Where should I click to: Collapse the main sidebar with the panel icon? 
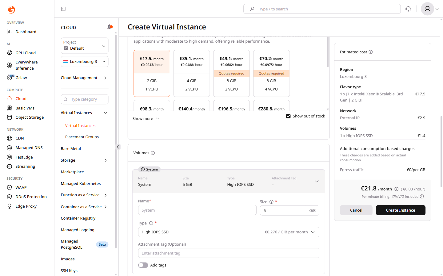[x=63, y=9]
